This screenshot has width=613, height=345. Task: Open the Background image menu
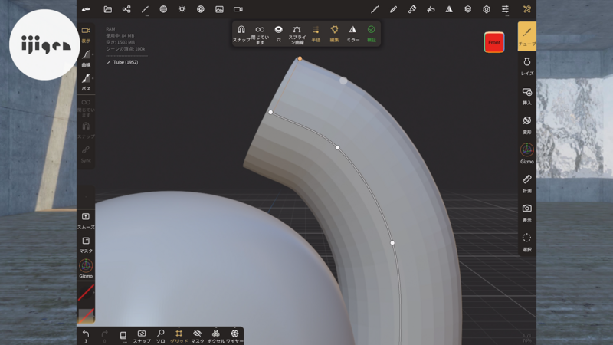[x=219, y=9]
